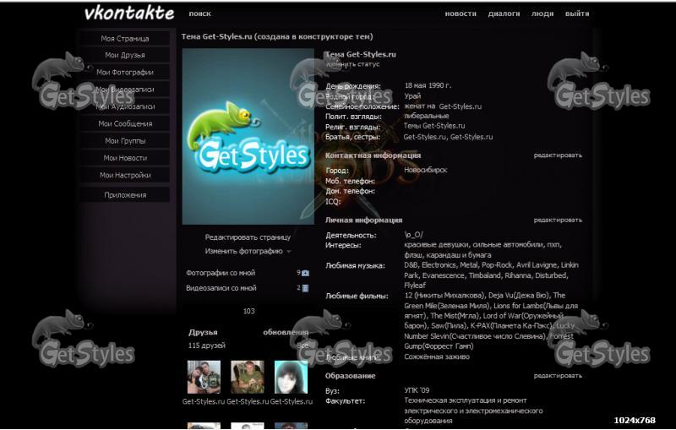Click изменить статус under profile name
This screenshot has width=676, height=430.
(x=352, y=64)
